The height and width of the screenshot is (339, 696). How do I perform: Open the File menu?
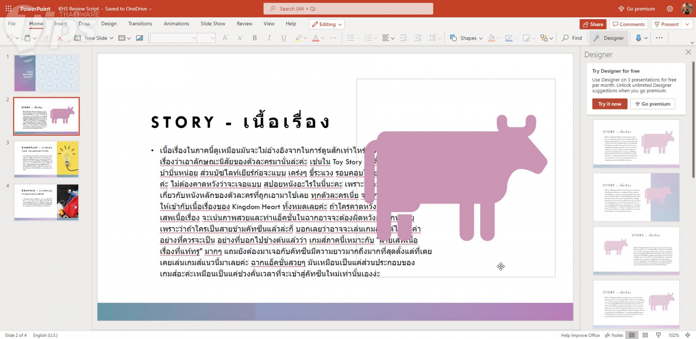click(12, 24)
